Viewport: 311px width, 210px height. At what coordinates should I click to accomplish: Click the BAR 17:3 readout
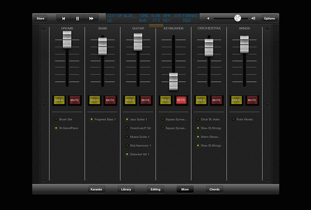click(x=150, y=20)
